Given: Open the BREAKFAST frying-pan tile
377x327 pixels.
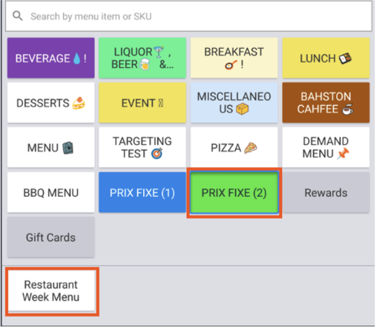Looking at the screenshot, I should point(234,58).
